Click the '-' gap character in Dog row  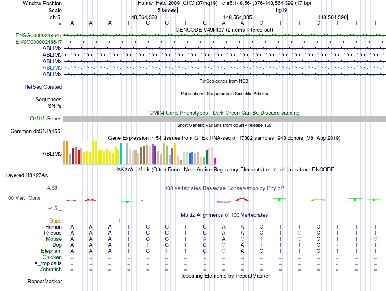[x=337, y=245]
